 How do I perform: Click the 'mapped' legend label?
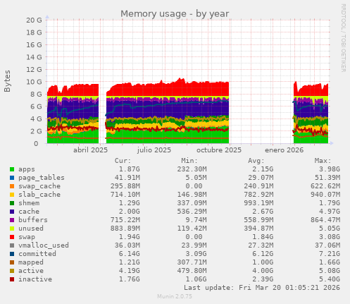coord(31,262)
